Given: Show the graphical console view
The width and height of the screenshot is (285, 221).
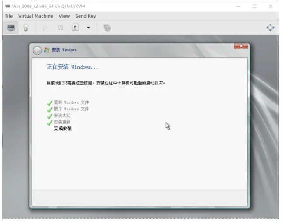Looking at the screenshot, I should pos(11,28).
